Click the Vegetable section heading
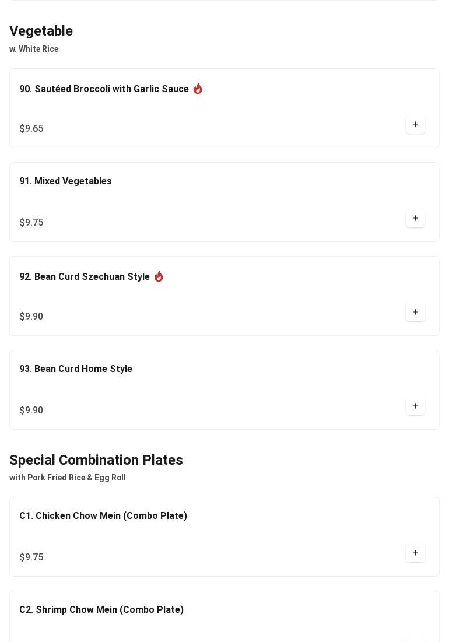This screenshot has width=449, height=642. click(41, 31)
